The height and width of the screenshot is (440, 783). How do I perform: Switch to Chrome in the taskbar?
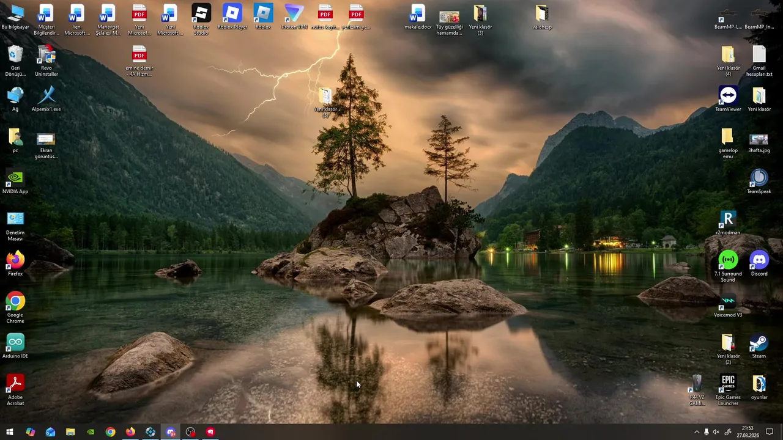pos(110,432)
